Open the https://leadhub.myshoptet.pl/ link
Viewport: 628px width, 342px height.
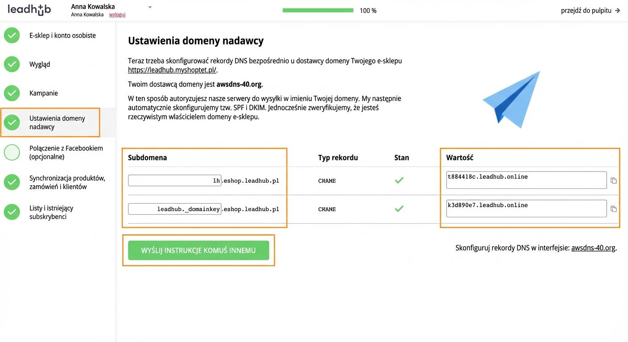(172, 70)
